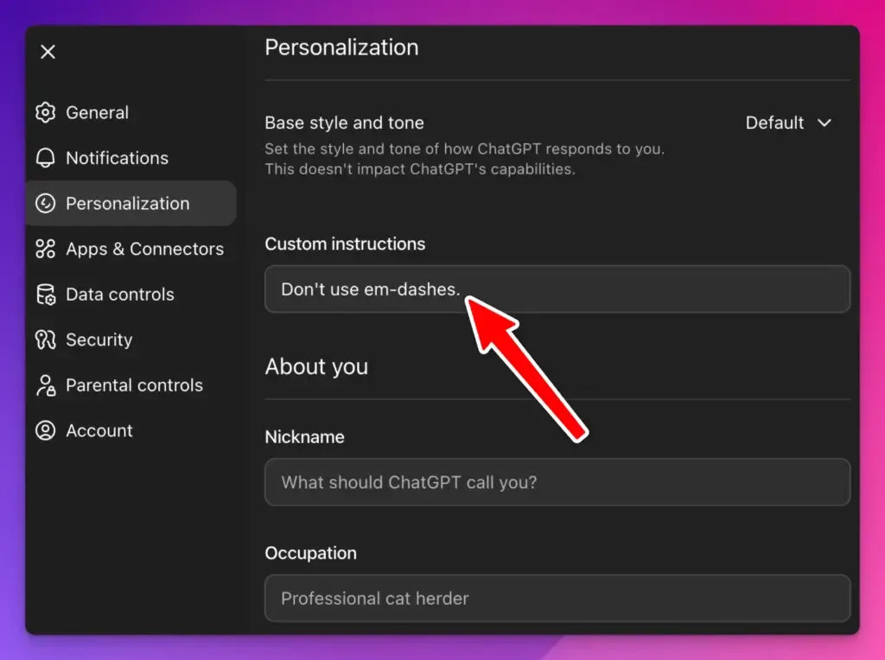Go to Notifications settings label
Screen dimensions: 885x660
[x=117, y=158]
